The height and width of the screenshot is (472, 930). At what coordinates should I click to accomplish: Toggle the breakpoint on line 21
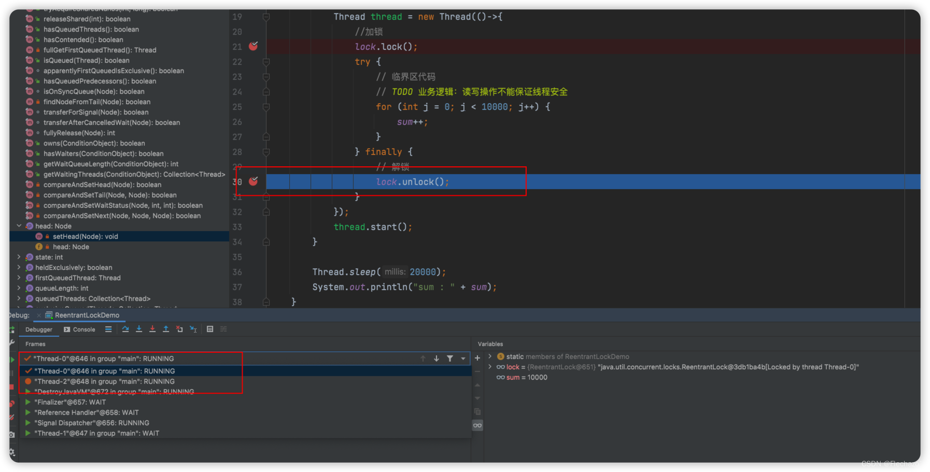[253, 46]
